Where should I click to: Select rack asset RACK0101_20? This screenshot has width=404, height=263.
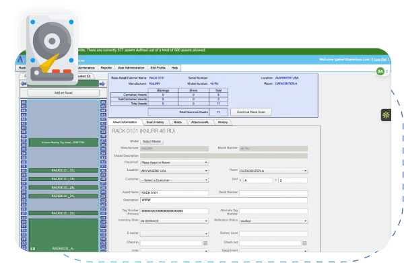[63, 213]
